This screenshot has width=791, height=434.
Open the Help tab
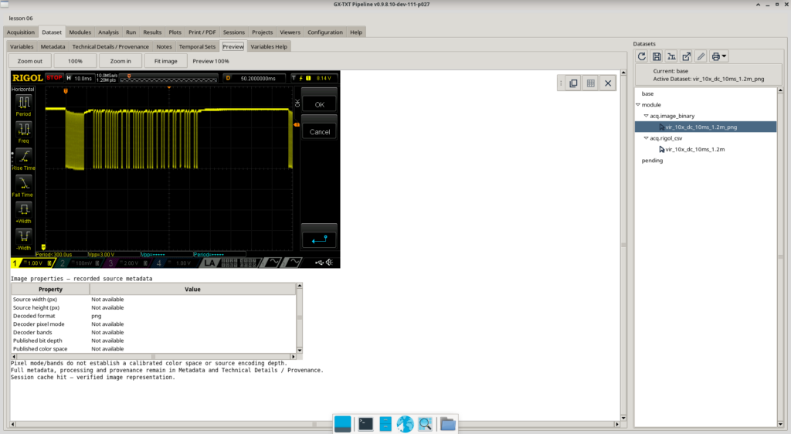coord(356,32)
